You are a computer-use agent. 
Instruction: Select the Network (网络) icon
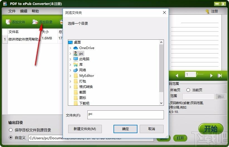point(75,70)
